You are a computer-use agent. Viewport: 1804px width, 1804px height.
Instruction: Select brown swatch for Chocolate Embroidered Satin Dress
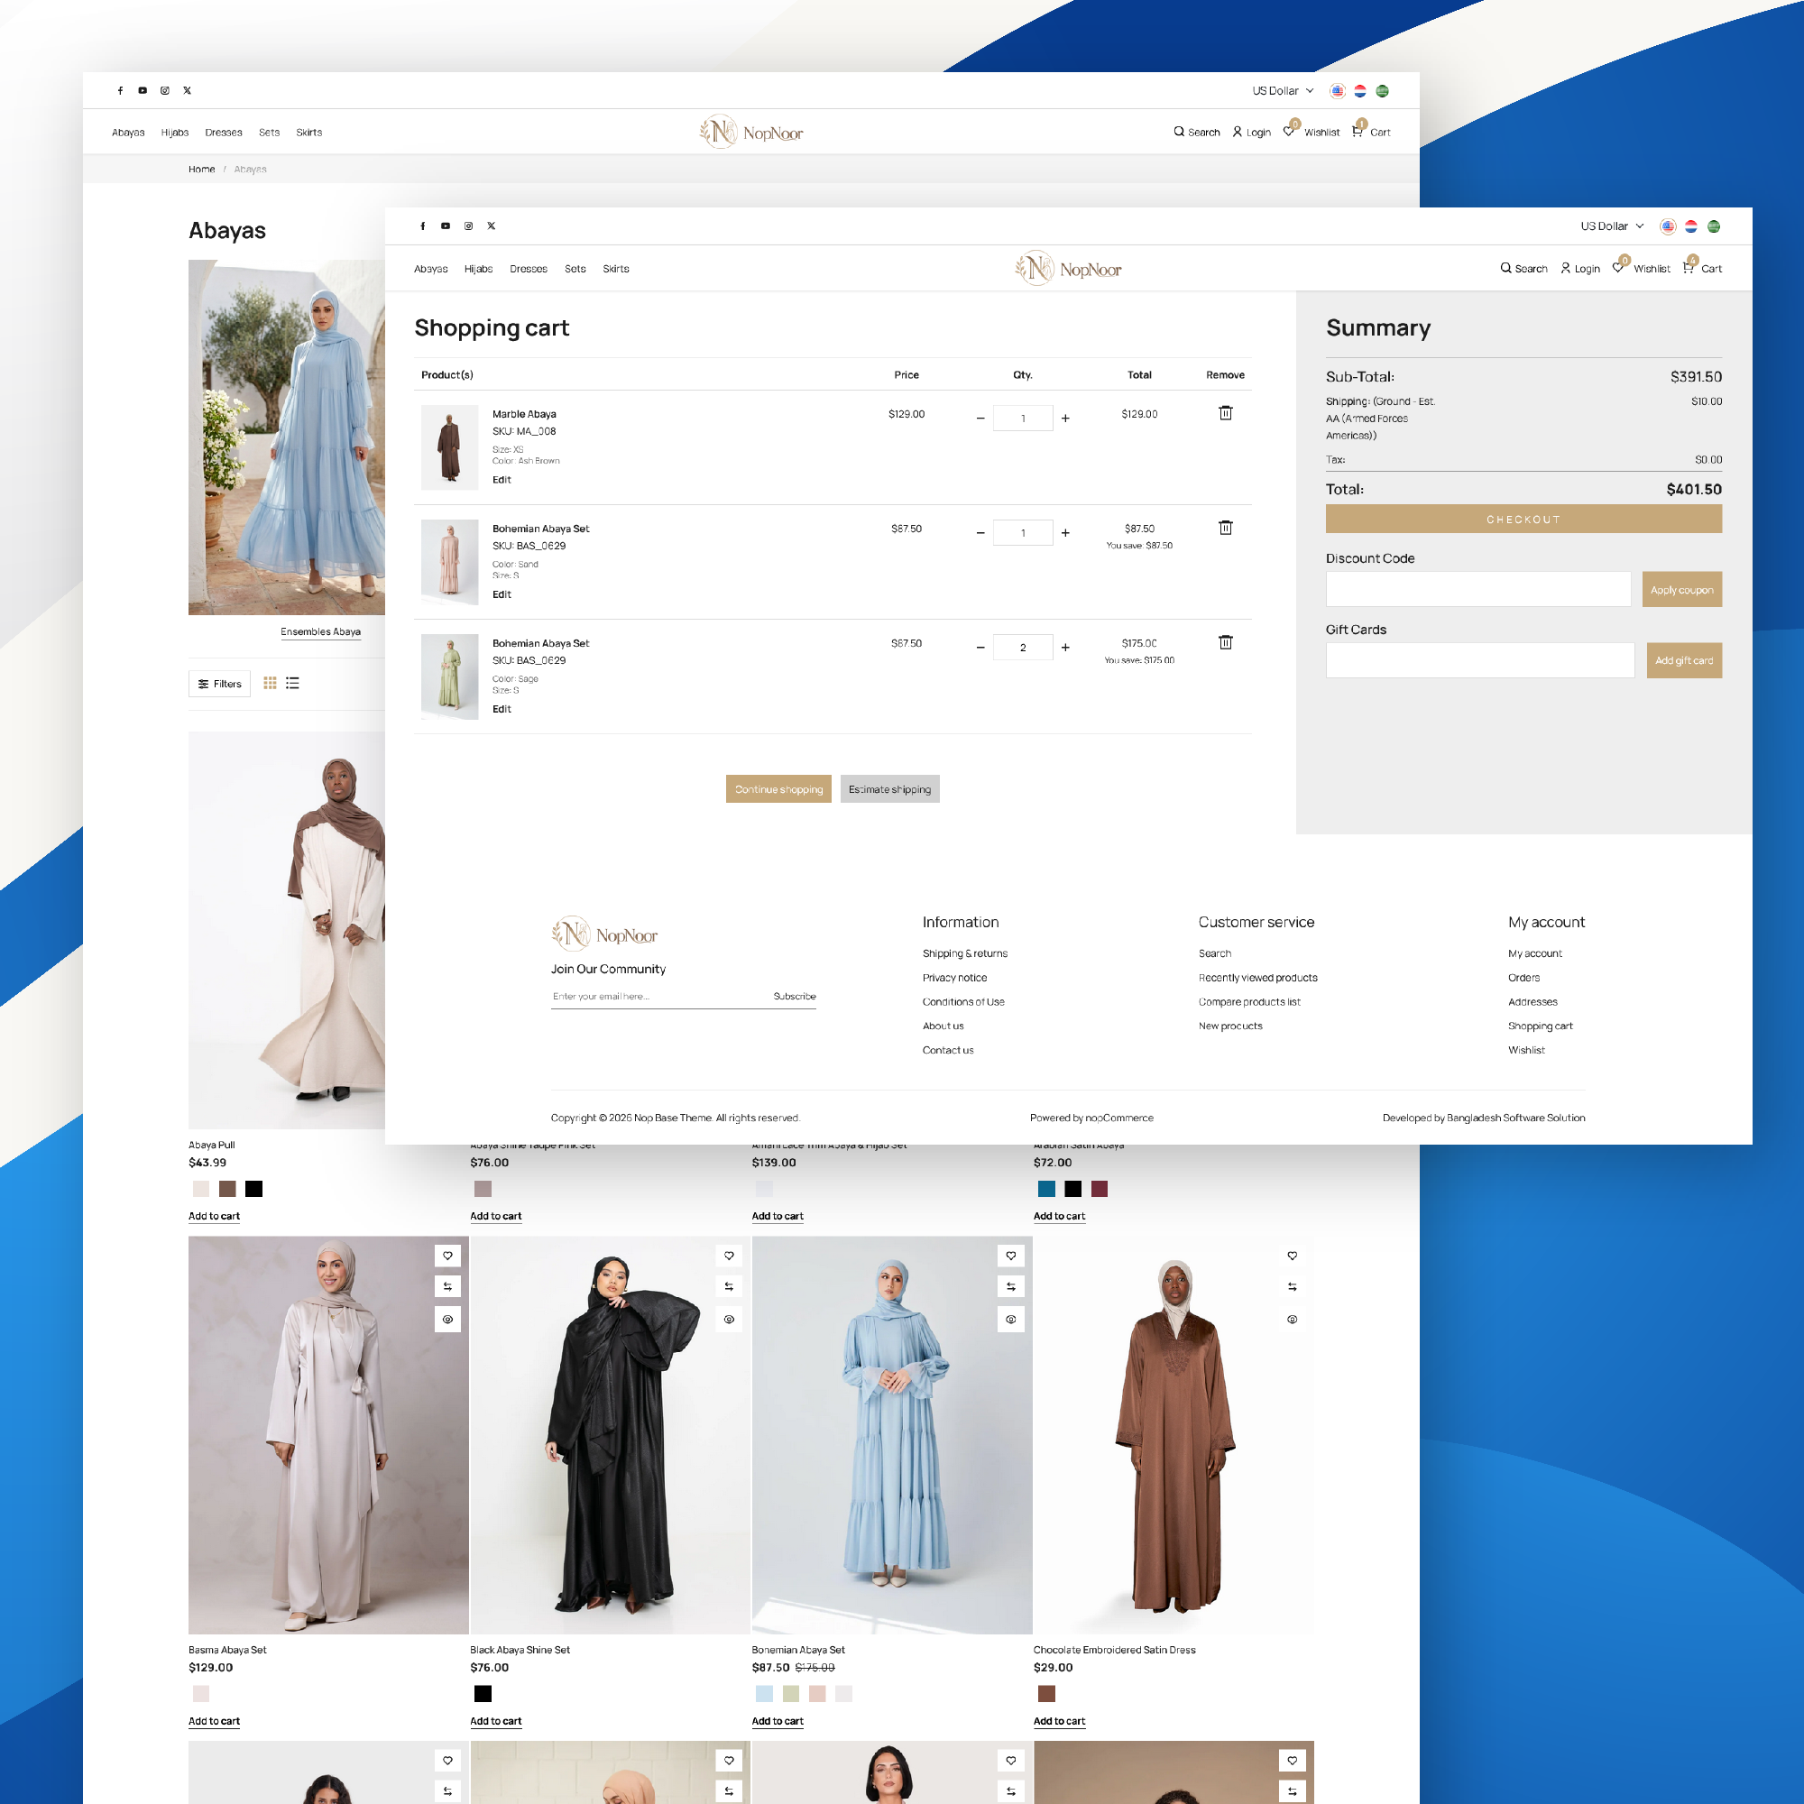point(1046,1694)
